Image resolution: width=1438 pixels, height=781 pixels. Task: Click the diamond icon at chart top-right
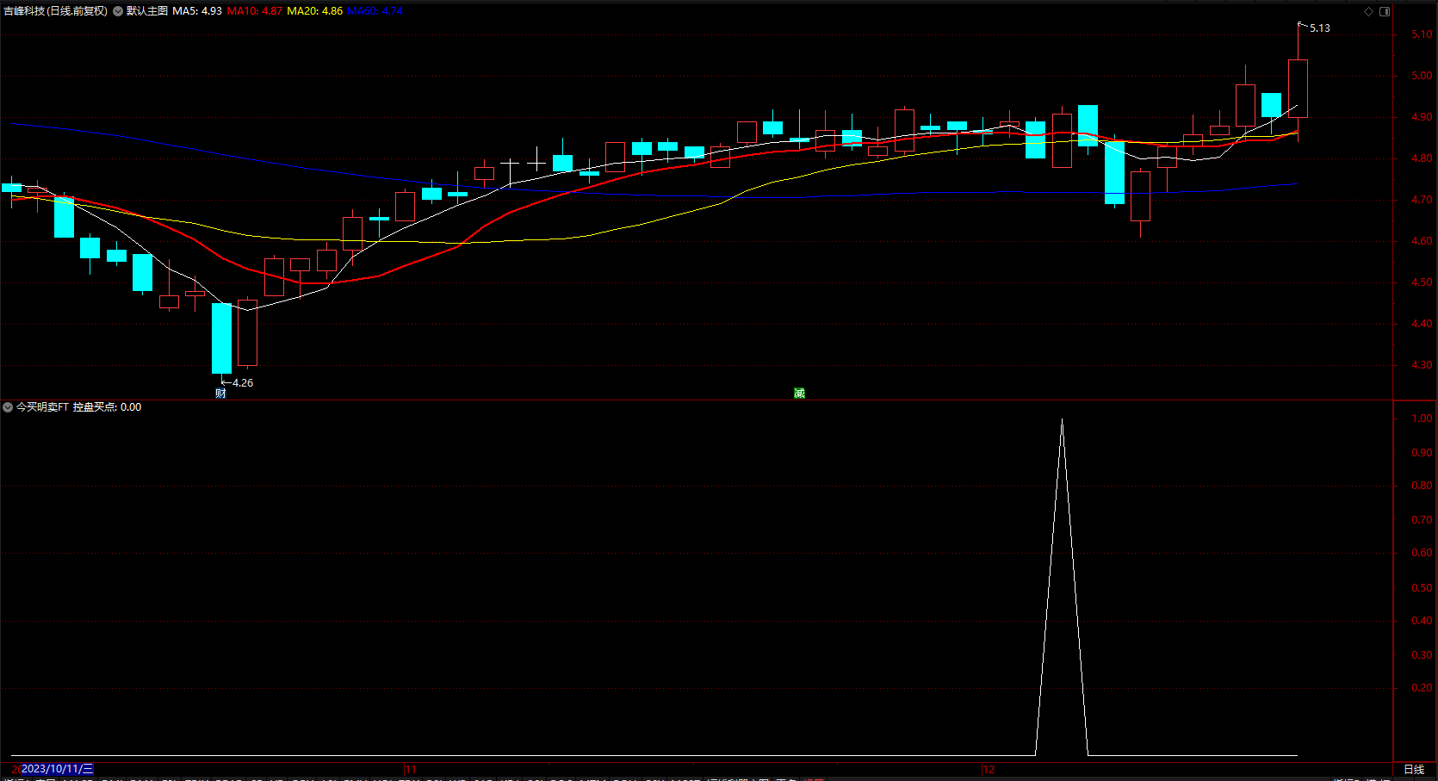[x=1368, y=11]
